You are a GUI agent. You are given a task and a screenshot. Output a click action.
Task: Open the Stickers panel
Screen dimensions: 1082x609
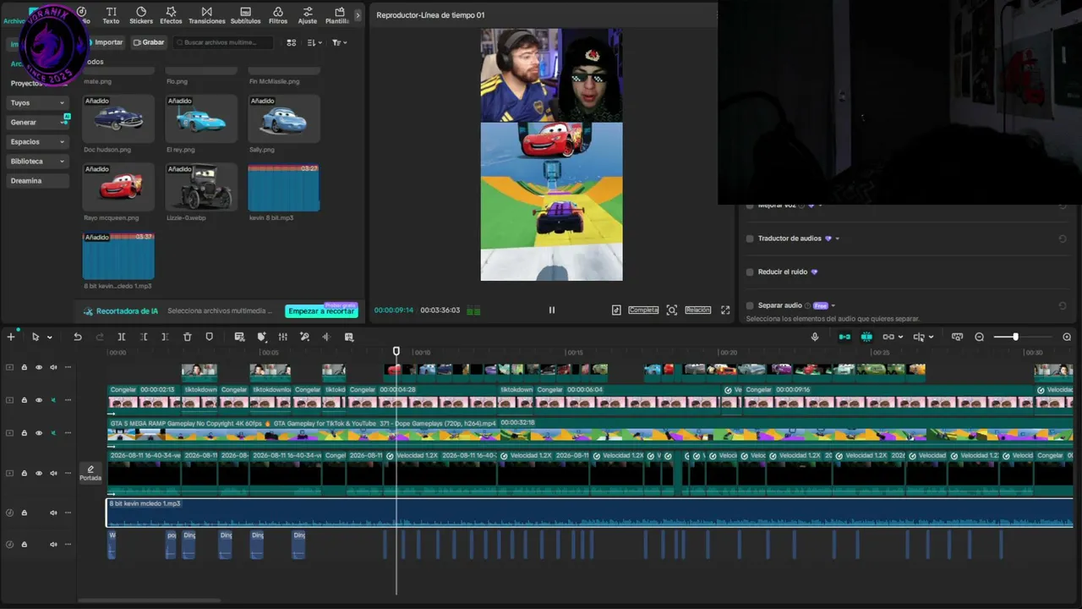(x=141, y=15)
